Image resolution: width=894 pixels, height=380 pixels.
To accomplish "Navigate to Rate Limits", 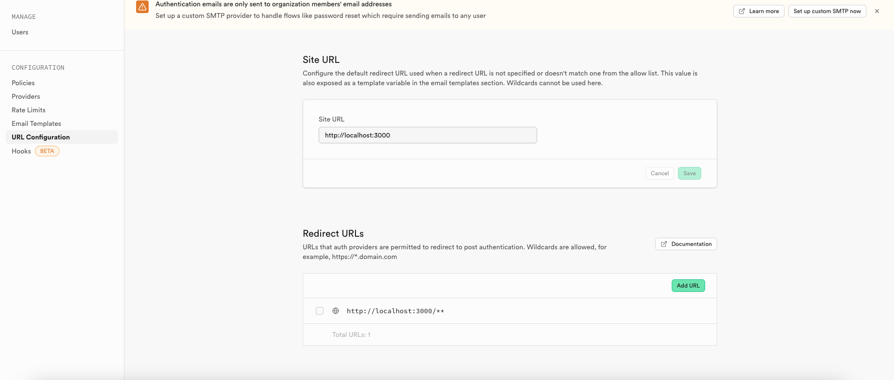I will point(29,110).
